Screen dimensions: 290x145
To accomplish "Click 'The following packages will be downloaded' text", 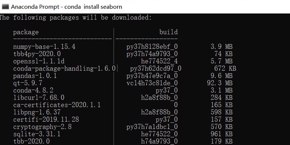I will point(75,18).
